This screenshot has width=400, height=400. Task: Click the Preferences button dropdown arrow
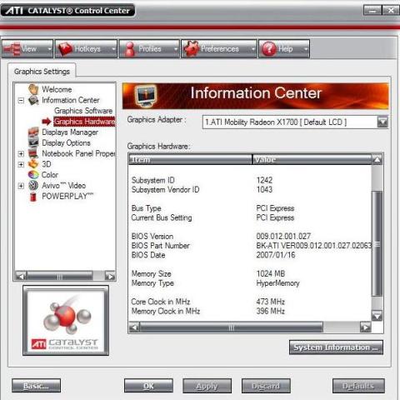click(x=253, y=49)
